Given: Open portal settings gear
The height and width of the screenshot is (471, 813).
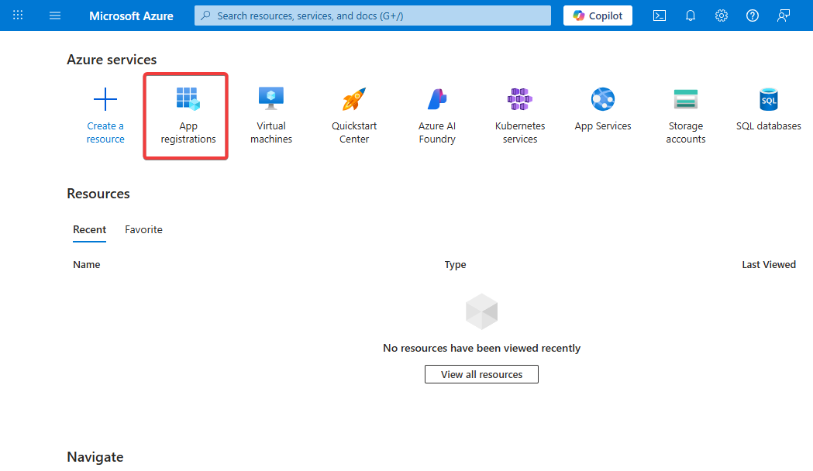Looking at the screenshot, I should coord(722,15).
